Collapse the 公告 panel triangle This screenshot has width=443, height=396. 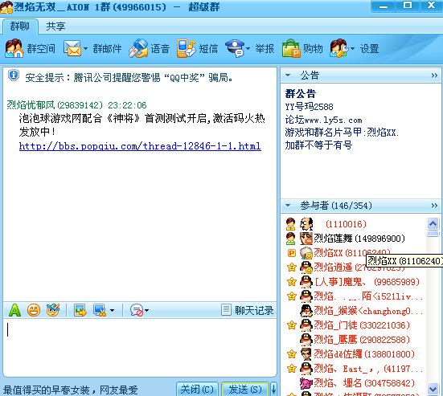(288, 75)
